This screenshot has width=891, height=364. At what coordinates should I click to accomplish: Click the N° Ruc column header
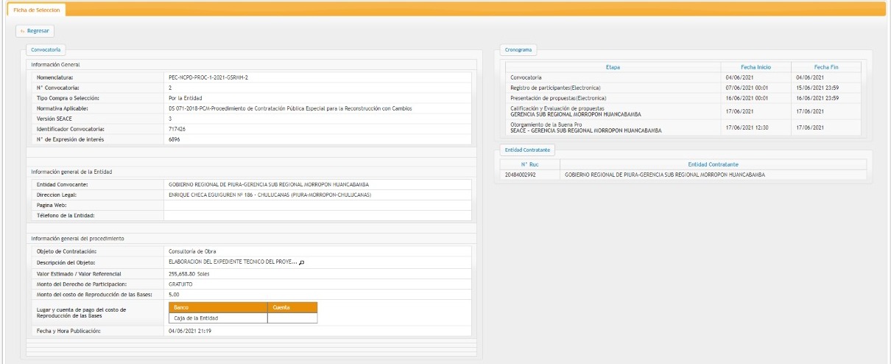[x=530, y=164]
